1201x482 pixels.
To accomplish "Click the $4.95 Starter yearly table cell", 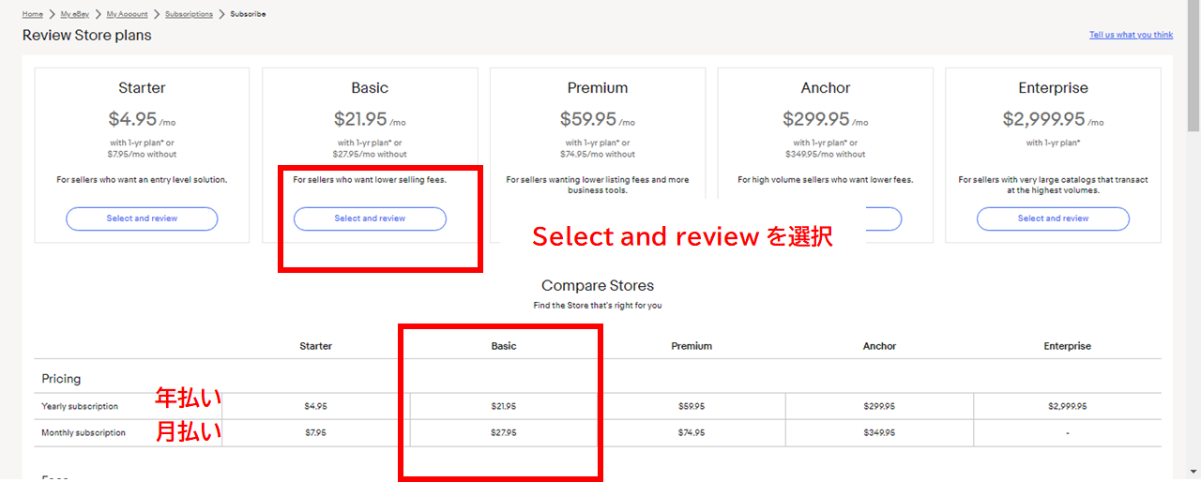I will 315,407.
